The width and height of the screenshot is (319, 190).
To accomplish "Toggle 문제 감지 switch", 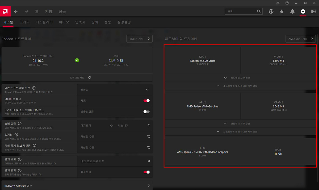I will point(146,172).
